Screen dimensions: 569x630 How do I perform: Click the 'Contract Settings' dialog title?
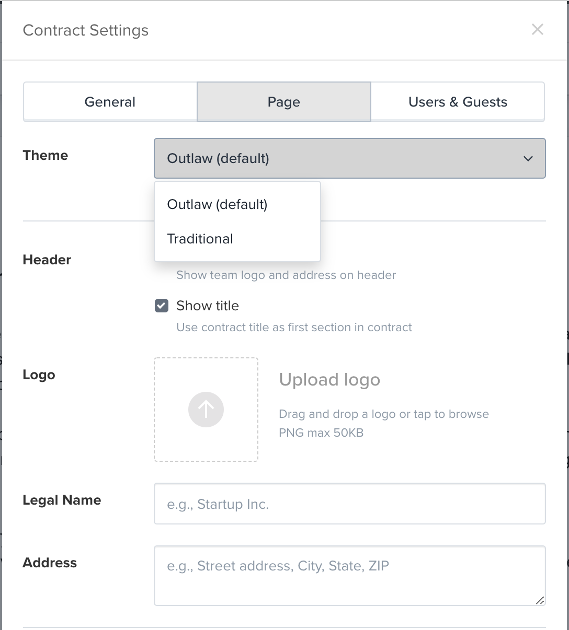point(86,30)
